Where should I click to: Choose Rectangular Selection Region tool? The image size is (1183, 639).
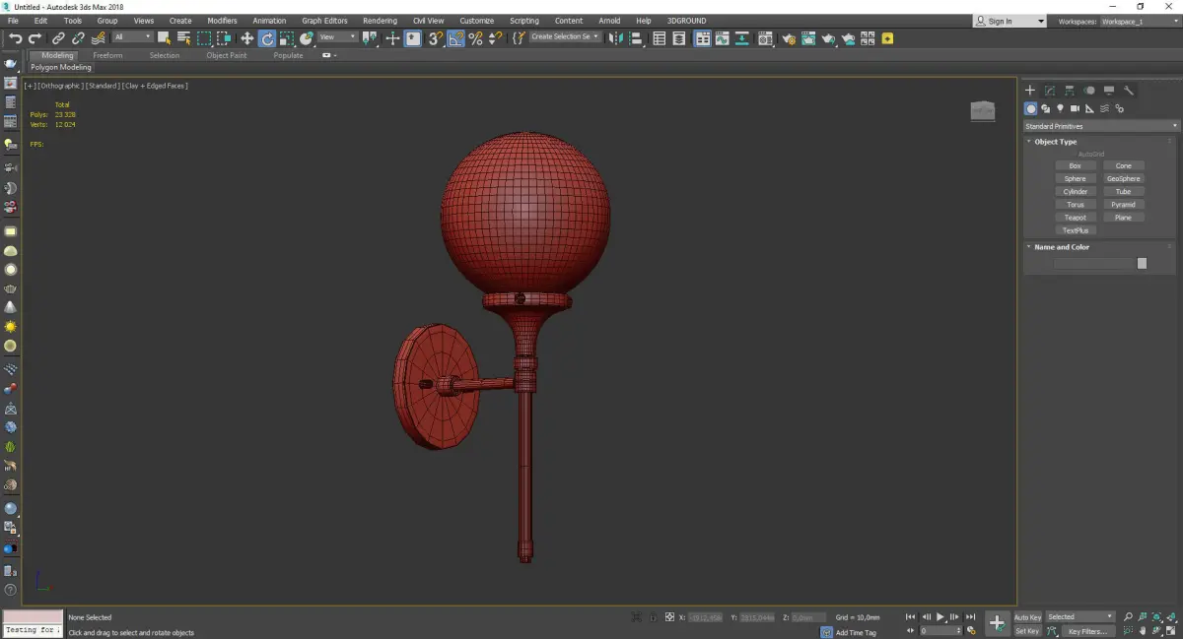204,38
